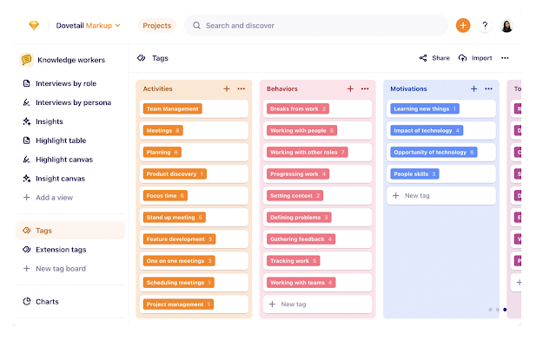Select the Opportunity of technology tag
The height and width of the screenshot is (340, 556).
pyautogui.click(x=434, y=153)
